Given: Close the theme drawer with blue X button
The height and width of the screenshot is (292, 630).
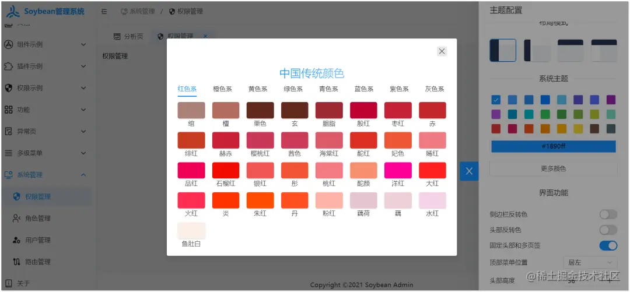Looking at the screenshot, I should tap(469, 171).
